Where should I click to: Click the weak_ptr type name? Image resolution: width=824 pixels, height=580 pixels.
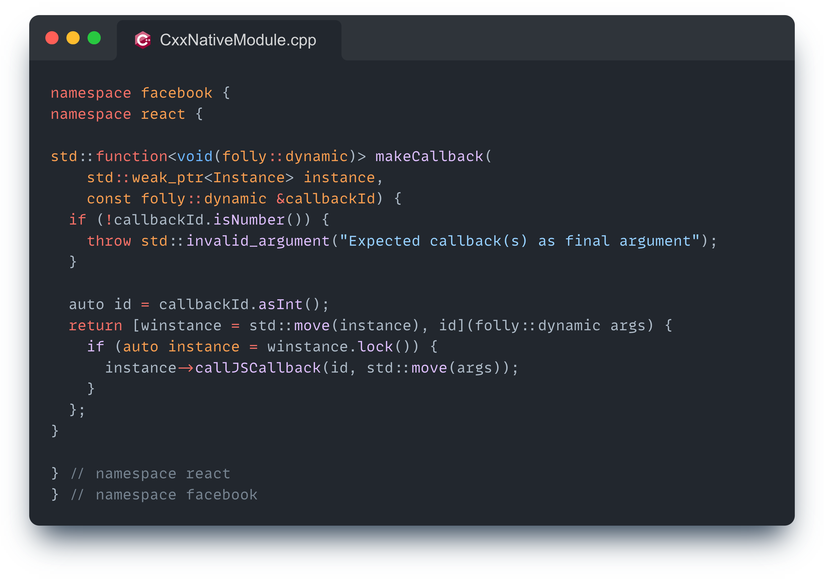point(168,177)
